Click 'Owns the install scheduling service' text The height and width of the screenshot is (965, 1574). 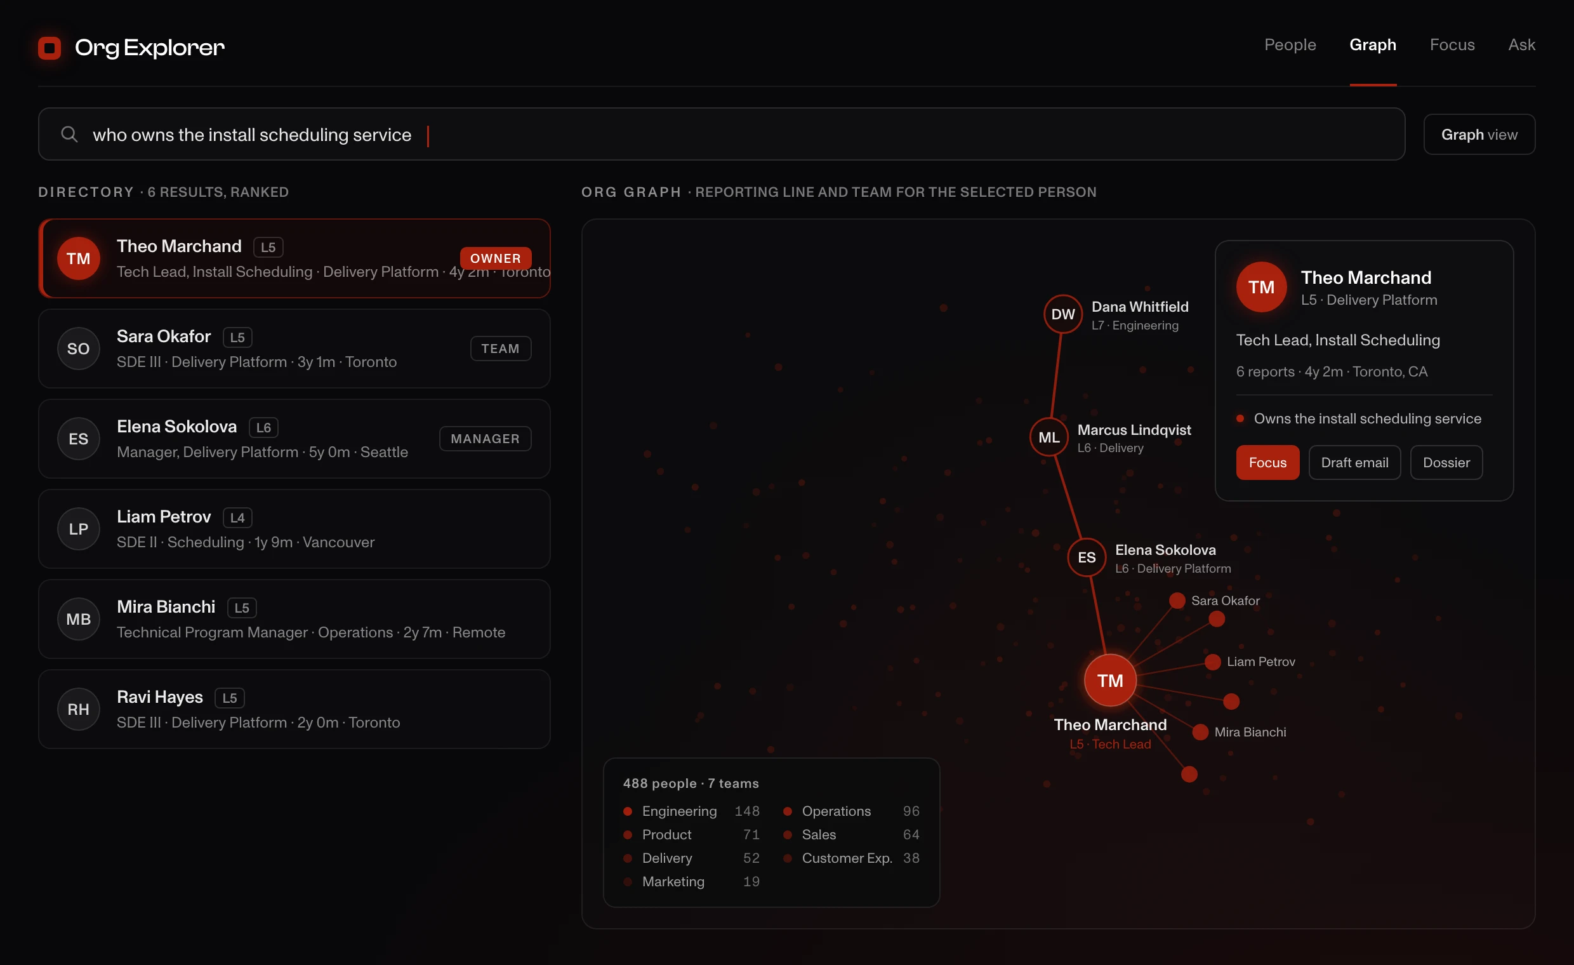pyautogui.click(x=1367, y=418)
